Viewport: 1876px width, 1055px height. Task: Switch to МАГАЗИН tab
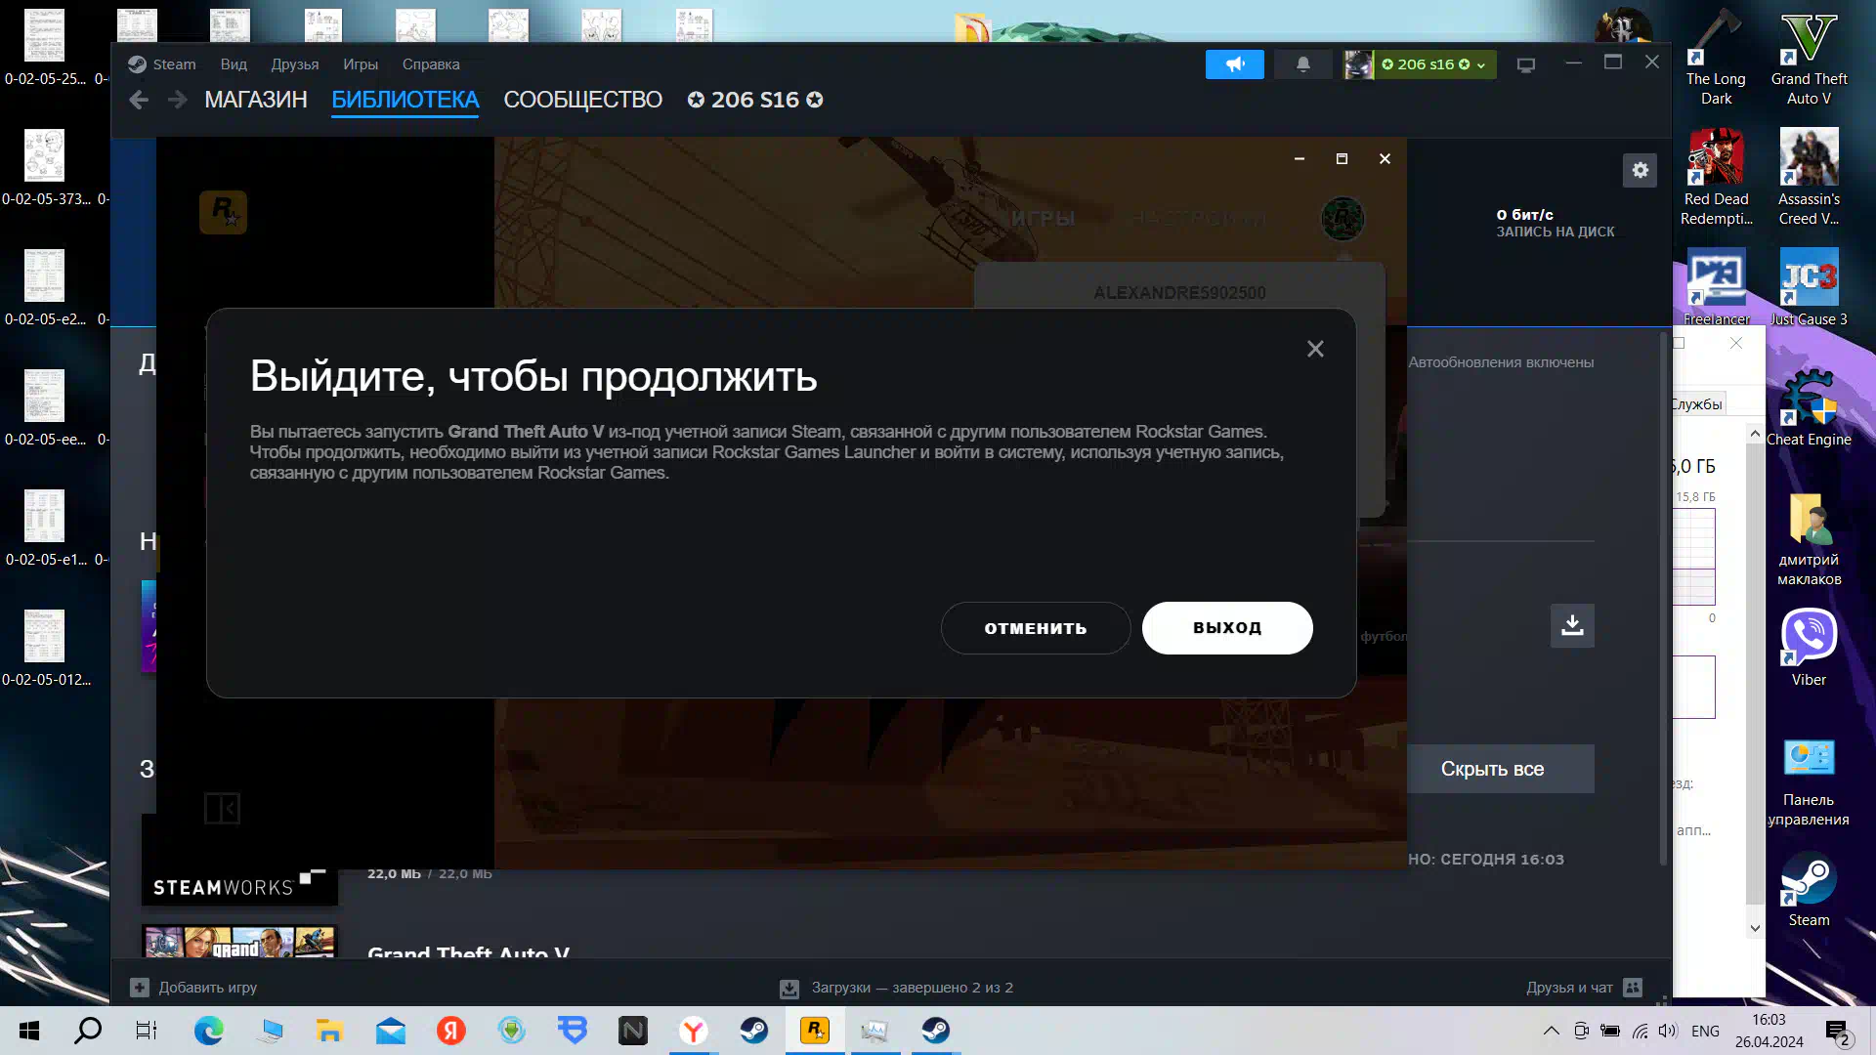[256, 100]
